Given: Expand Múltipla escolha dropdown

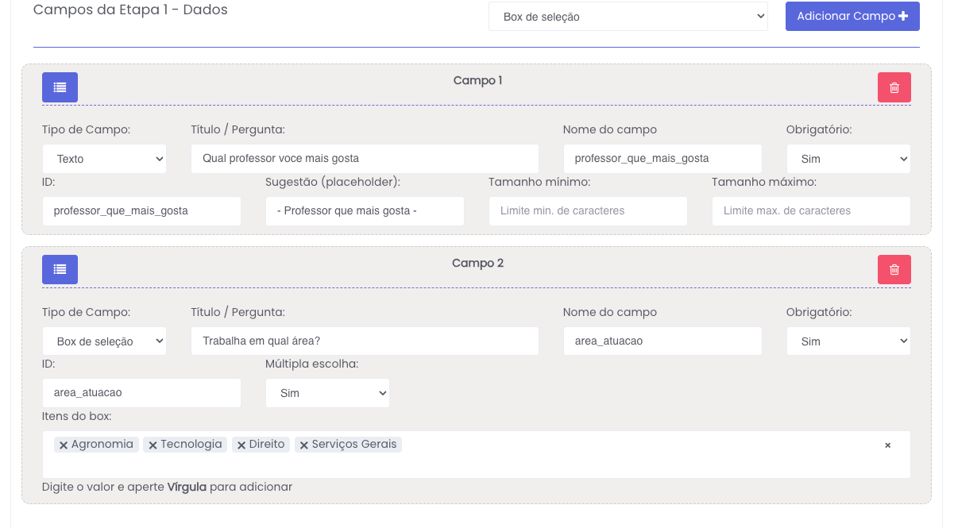Looking at the screenshot, I should tap(326, 393).
